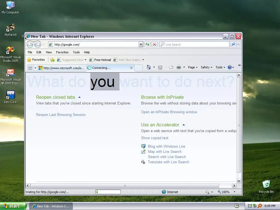Click the vertical scrollbar down arrow

pyautogui.click(x=239, y=181)
